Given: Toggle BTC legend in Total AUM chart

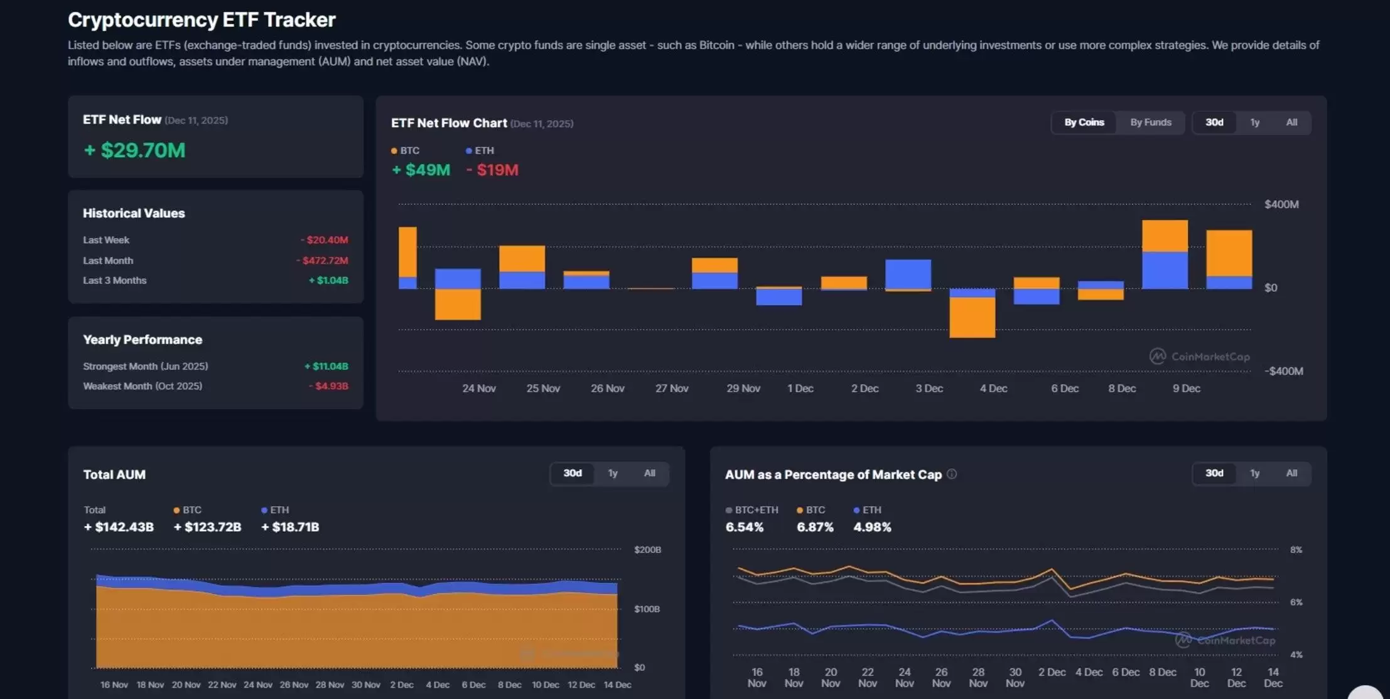Looking at the screenshot, I should point(188,510).
